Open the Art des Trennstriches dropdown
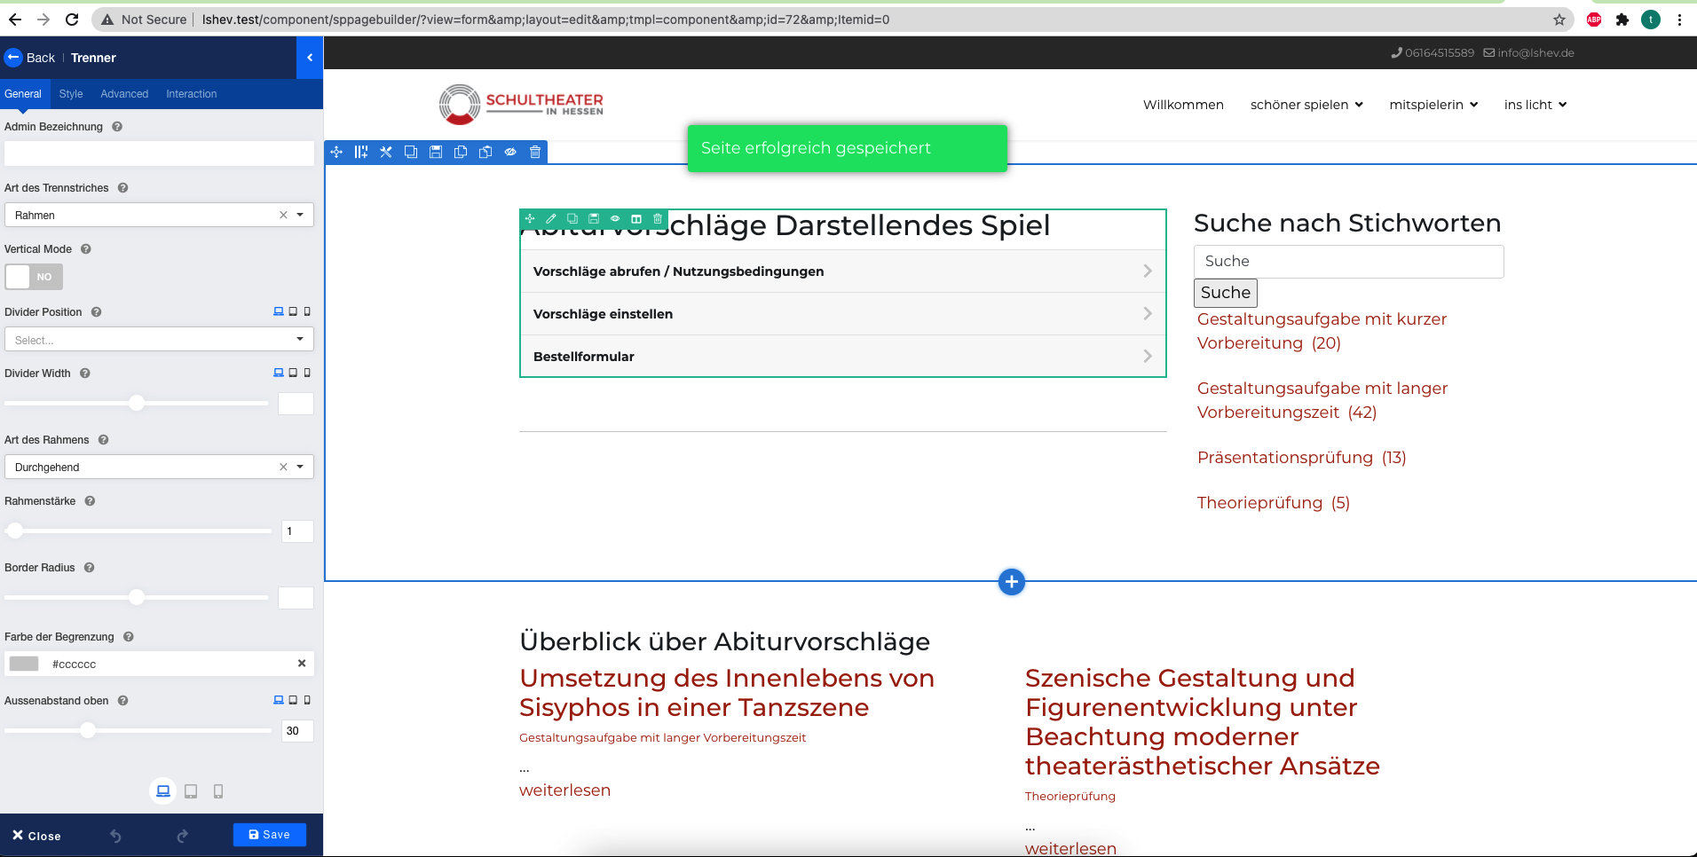 pyautogui.click(x=159, y=215)
